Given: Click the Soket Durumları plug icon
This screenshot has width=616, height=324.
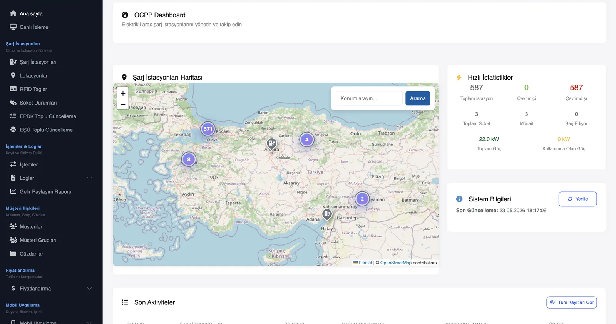Looking at the screenshot, I should coord(13,103).
